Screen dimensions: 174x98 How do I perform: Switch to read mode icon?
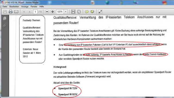pyautogui.click(x=100, y=12)
